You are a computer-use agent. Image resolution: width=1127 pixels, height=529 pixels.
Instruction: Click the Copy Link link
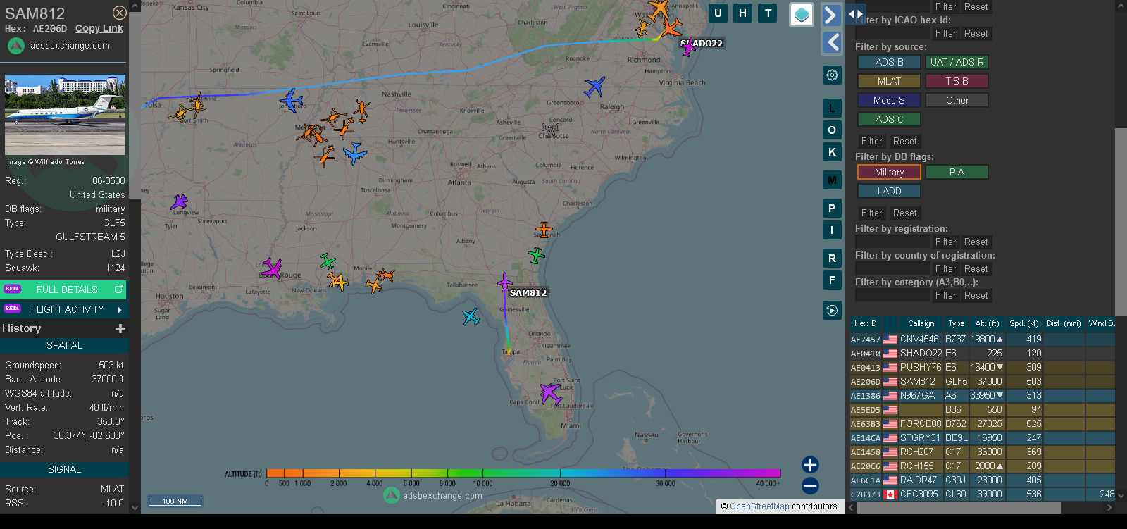pyautogui.click(x=99, y=28)
